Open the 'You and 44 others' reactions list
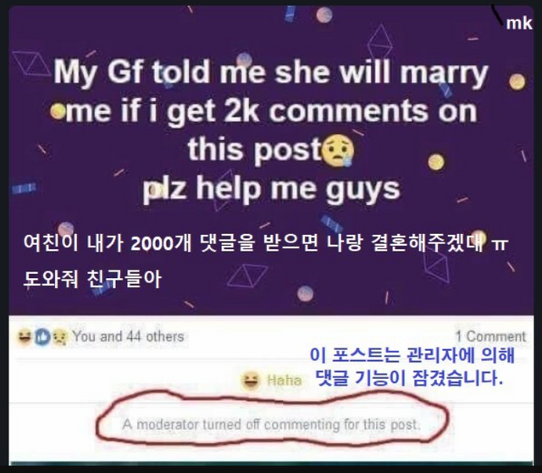 (128, 337)
